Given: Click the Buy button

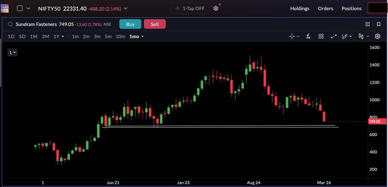Looking at the screenshot, I should pyautogui.click(x=130, y=24).
